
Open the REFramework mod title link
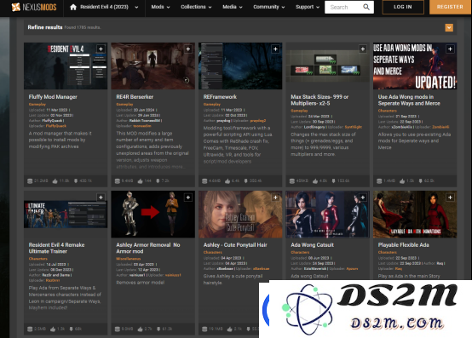(x=220, y=97)
